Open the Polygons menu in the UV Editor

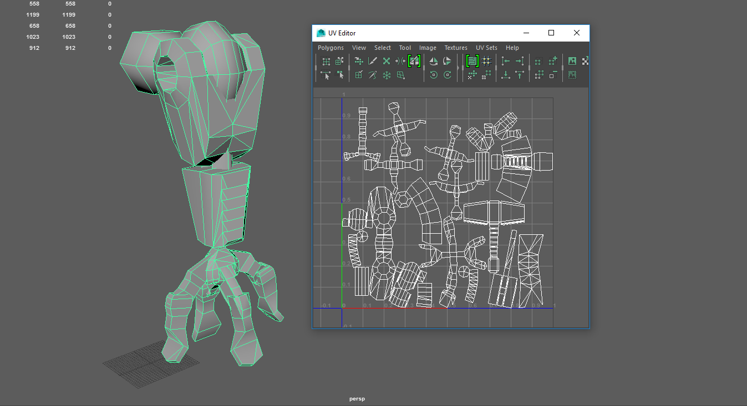tap(331, 48)
